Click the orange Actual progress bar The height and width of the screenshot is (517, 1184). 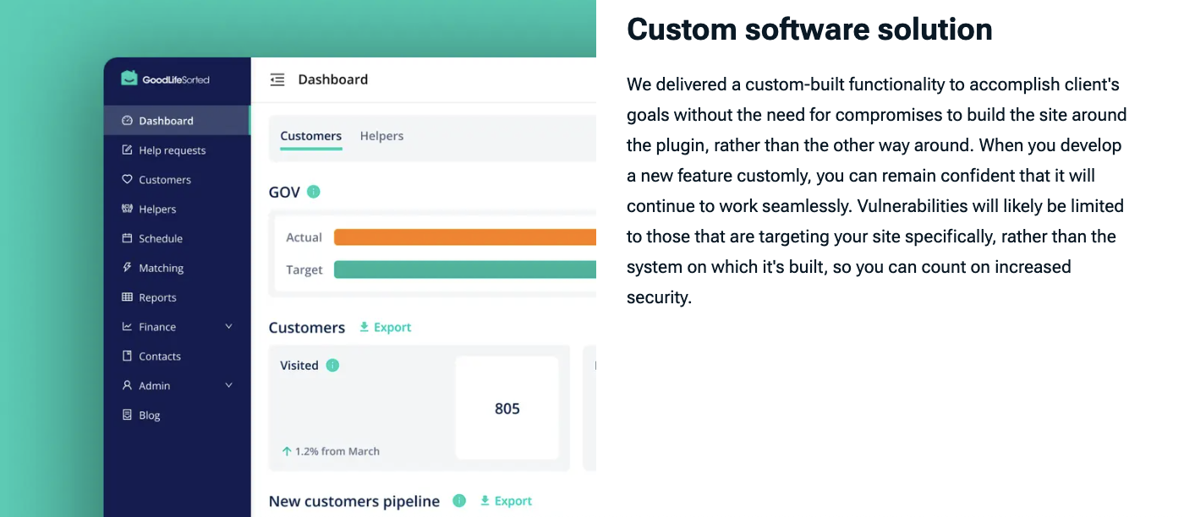[464, 237]
